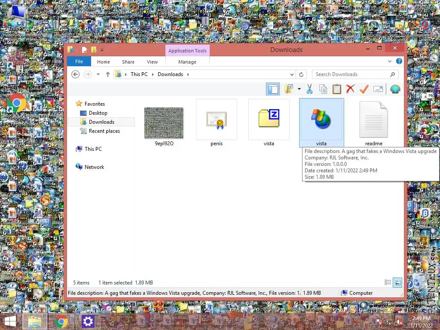Screen dimensions: 440x330
Task: Click the E-mail envelope toolbar icon
Action: click(378, 89)
